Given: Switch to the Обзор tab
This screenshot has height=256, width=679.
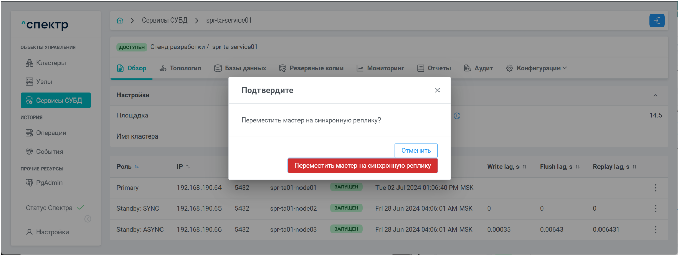Looking at the screenshot, I should 132,68.
